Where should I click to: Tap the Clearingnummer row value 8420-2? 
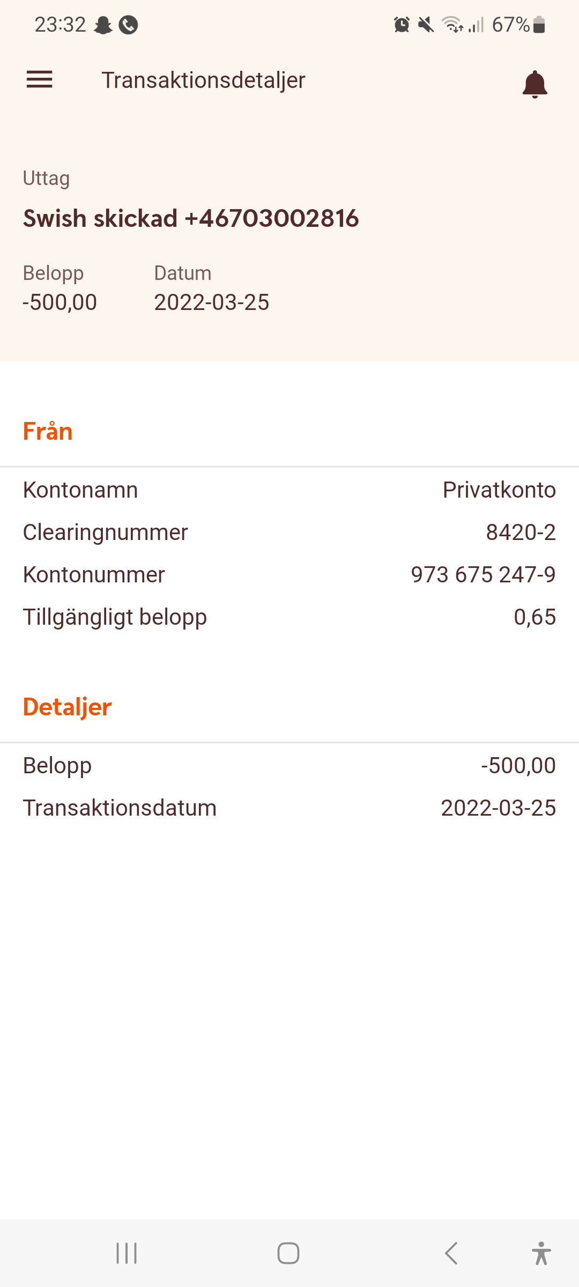[x=521, y=532]
